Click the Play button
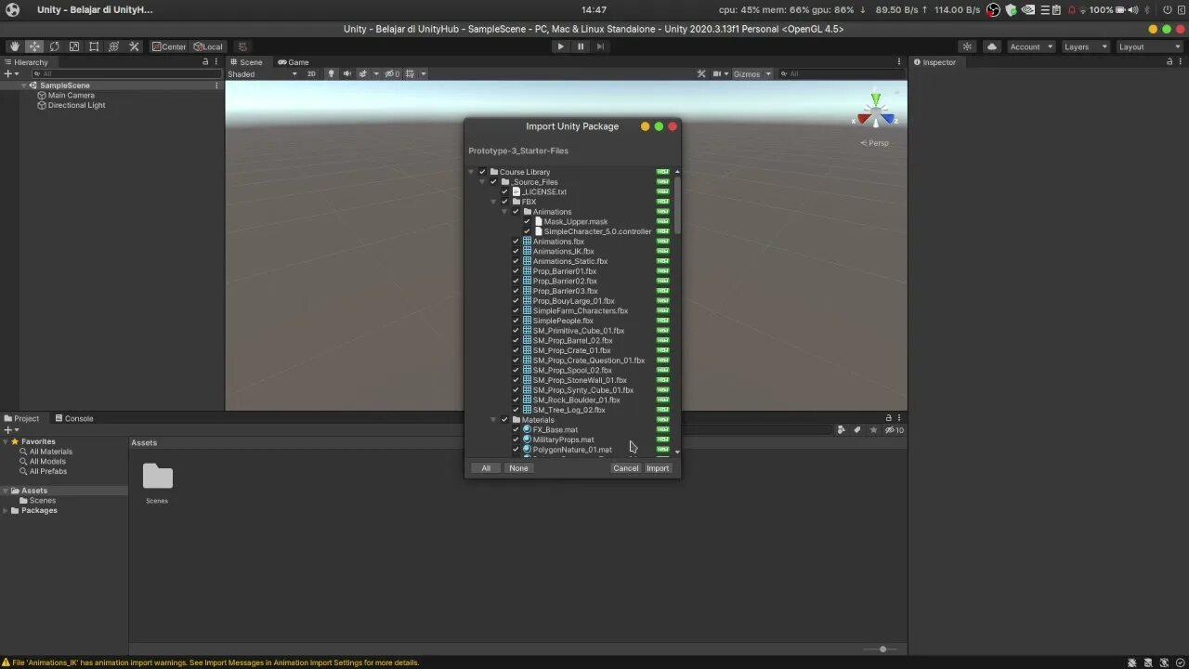1189x669 pixels. [560, 46]
